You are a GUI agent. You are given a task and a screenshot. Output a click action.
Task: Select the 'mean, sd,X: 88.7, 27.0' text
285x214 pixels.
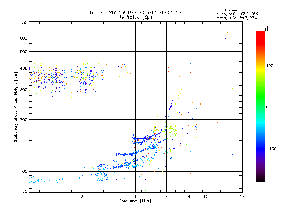(237, 18)
